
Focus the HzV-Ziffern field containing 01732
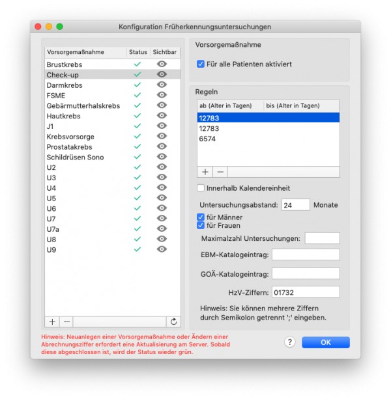pyautogui.click(x=306, y=292)
